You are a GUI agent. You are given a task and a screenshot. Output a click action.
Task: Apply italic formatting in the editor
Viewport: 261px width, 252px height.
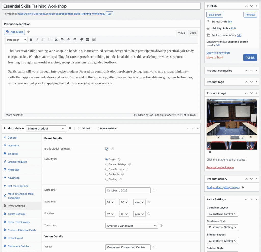tap(37, 40)
